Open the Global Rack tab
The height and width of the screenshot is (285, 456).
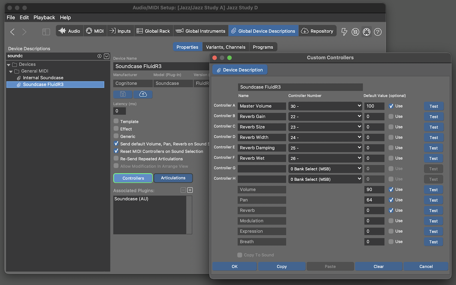153,31
